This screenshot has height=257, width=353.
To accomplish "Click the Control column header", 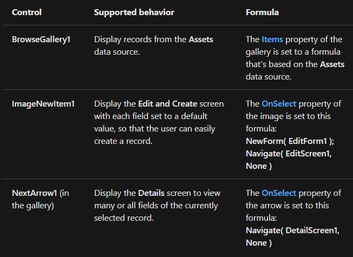I will [x=27, y=12].
